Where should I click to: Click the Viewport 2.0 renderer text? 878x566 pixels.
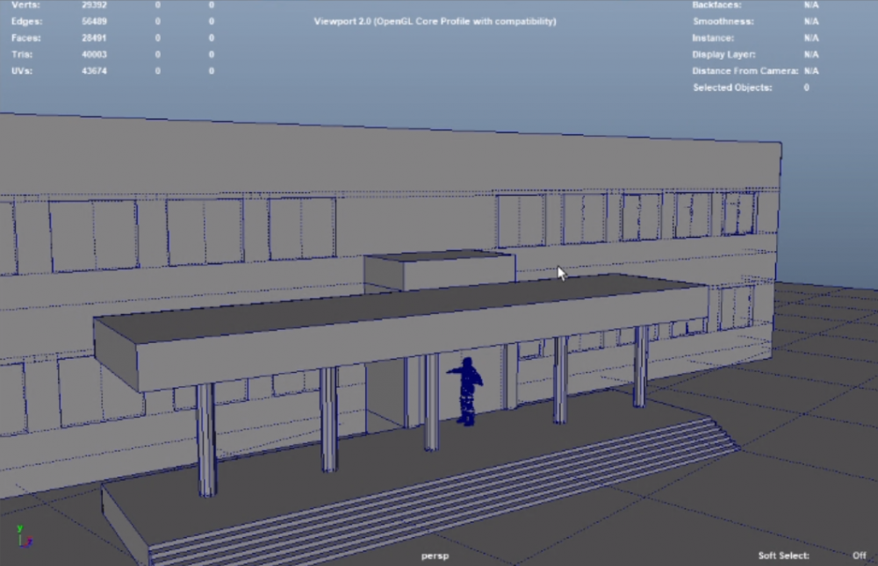pyautogui.click(x=435, y=21)
